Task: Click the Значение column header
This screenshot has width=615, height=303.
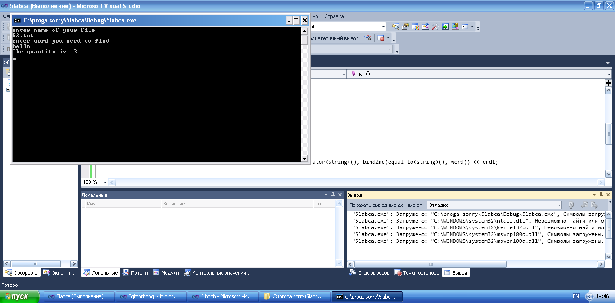Action: tap(237, 204)
